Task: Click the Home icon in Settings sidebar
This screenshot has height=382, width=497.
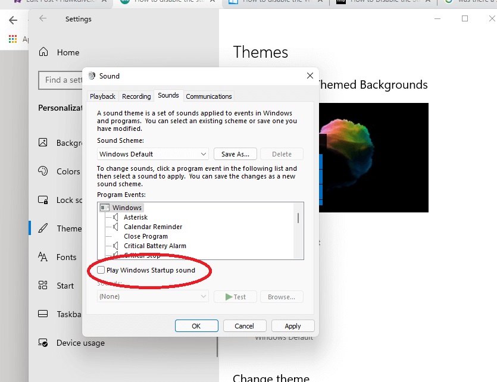Action: tap(43, 52)
